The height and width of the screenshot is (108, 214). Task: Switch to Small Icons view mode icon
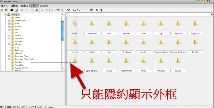(83, 10)
